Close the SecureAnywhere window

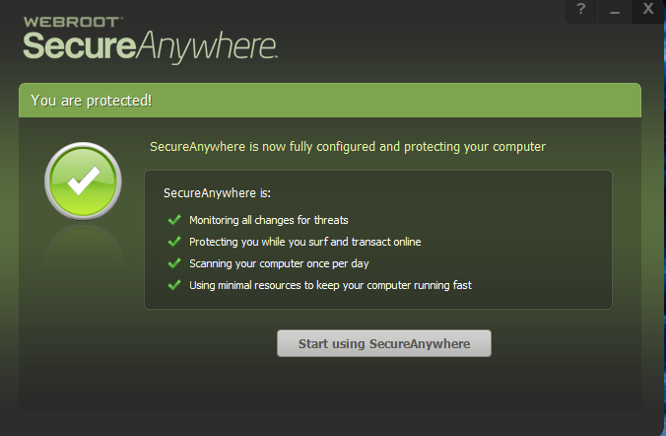click(647, 9)
